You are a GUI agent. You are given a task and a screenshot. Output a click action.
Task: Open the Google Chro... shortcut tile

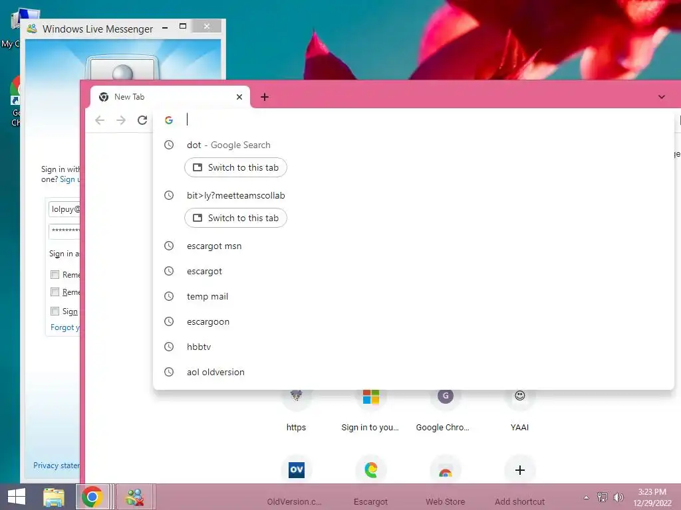pos(445,410)
